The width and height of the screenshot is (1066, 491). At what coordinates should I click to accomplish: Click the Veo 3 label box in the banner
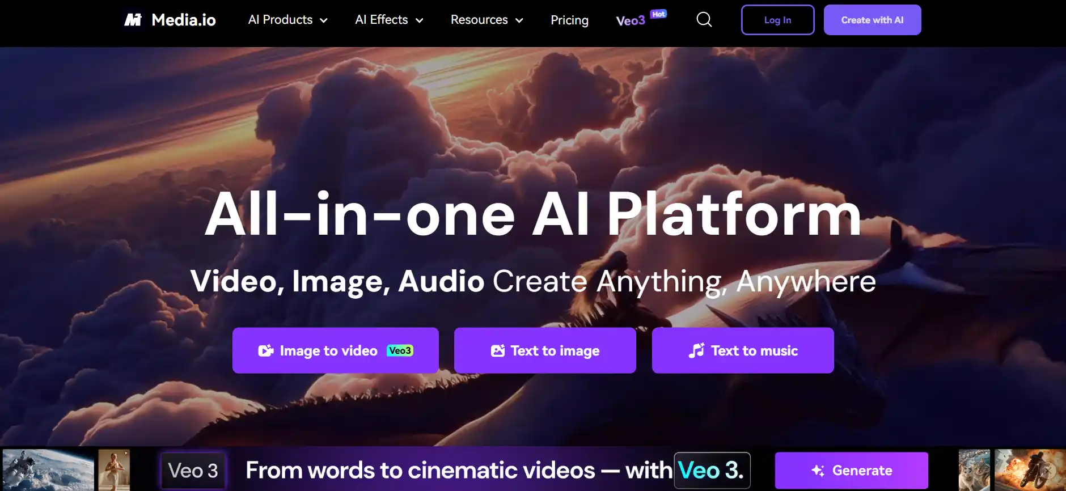[x=193, y=471]
